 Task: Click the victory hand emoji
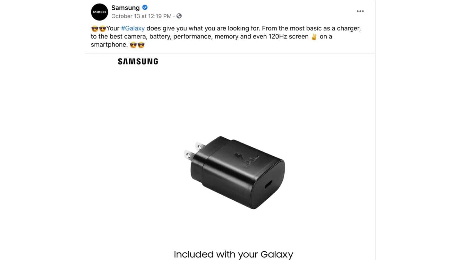coord(314,37)
